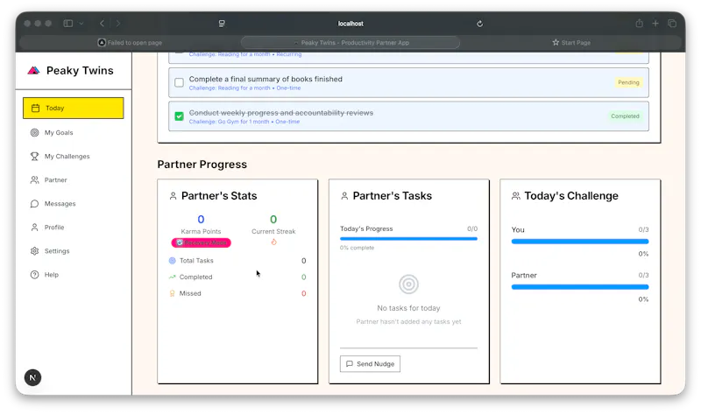Screen dimensions: 701x414
Task: Click 'Challenge: Go Gym for 1 month' text
Action: click(x=229, y=122)
